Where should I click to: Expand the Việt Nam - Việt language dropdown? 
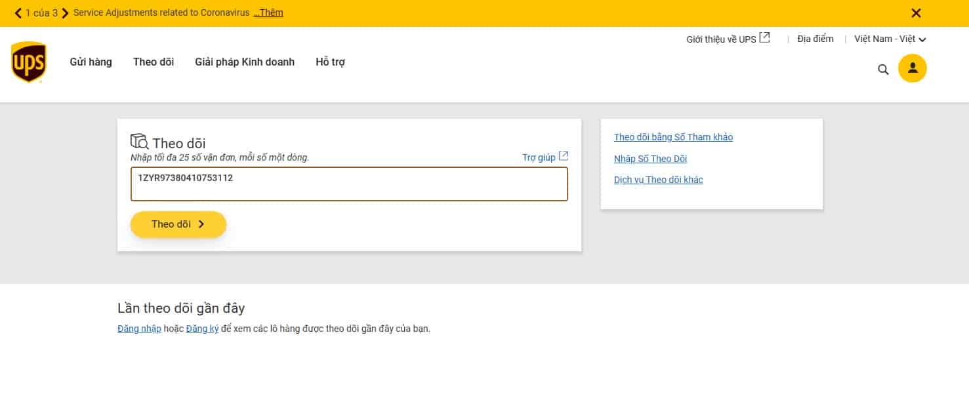pyautogui.click(x=921, y=39)
